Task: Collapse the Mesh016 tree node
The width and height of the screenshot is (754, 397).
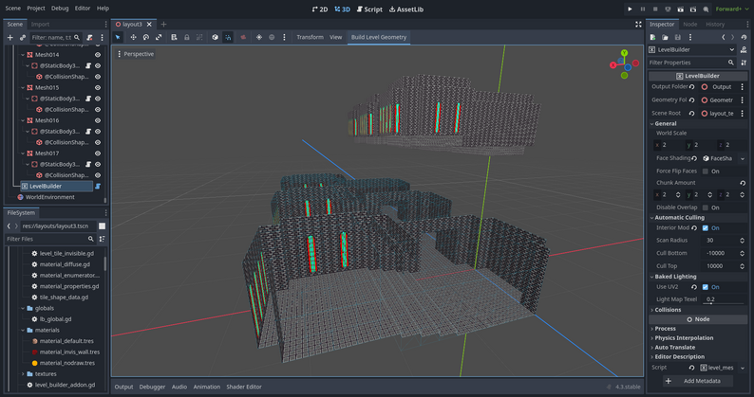Action: 23,120
